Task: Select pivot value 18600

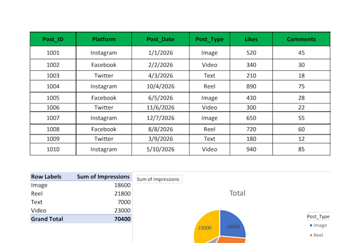Action: pos(123,185)
